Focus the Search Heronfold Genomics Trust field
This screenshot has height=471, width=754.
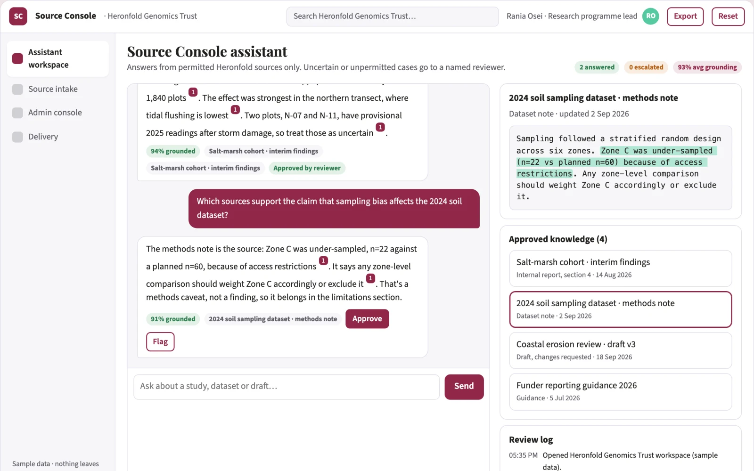pyautogui.click(x=393, y=16)
